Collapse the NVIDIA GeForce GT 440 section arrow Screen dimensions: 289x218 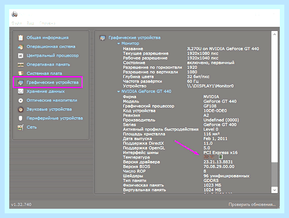point(118,91)
